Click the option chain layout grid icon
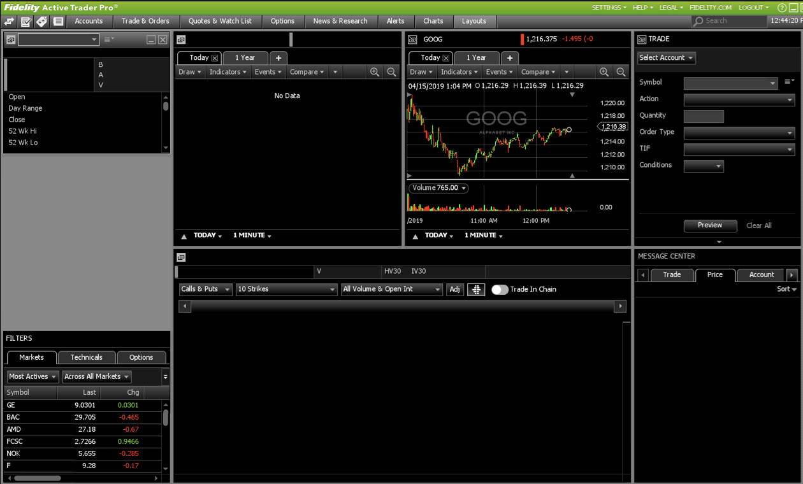 point(476,289)
